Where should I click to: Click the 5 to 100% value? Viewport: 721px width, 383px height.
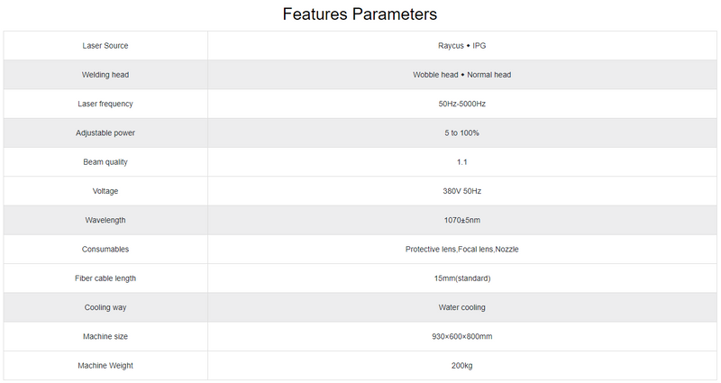[x=461, y=132]
